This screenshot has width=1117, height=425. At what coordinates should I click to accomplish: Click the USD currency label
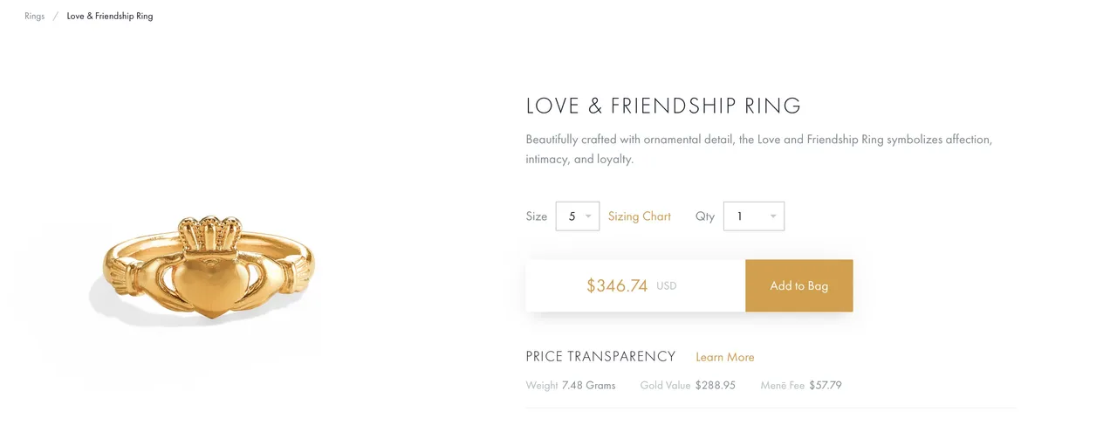667,286
